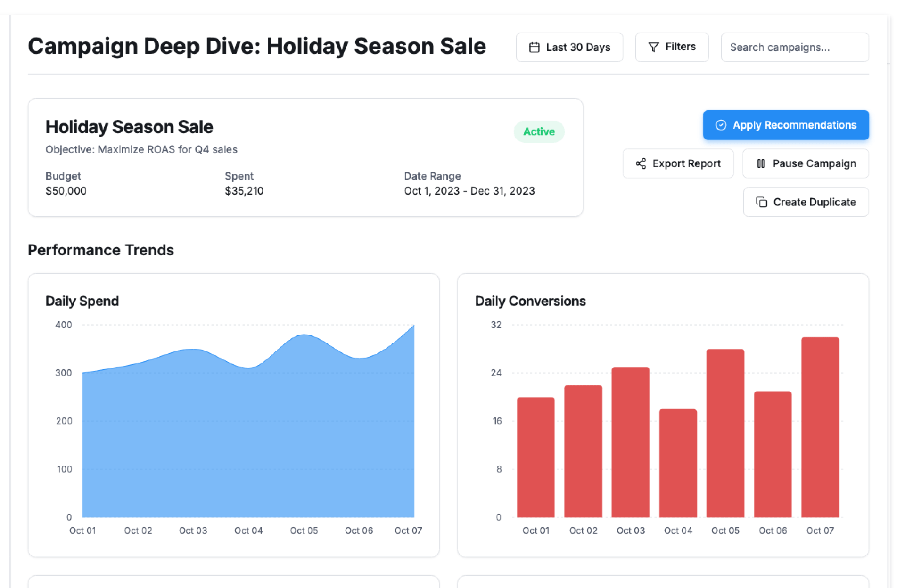Click the green Active status badge
The image size is (905, 588).
coord(539,131)
